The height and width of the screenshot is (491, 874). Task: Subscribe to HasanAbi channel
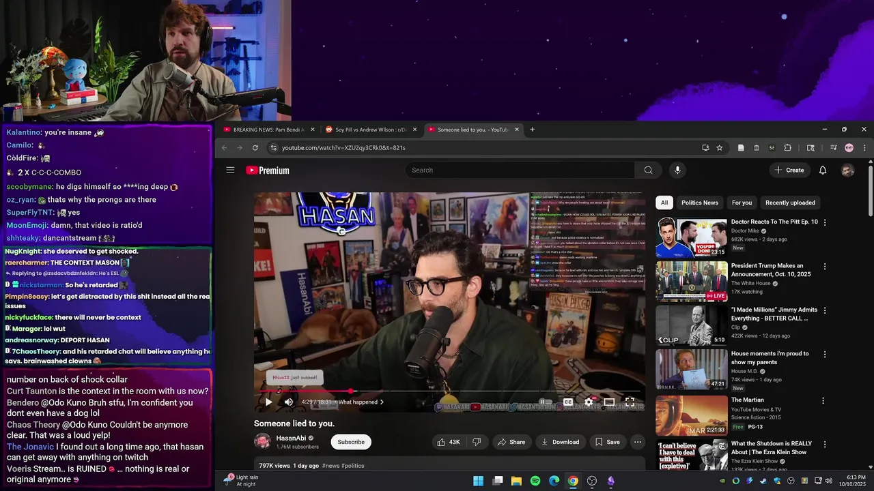pos(351,442)
